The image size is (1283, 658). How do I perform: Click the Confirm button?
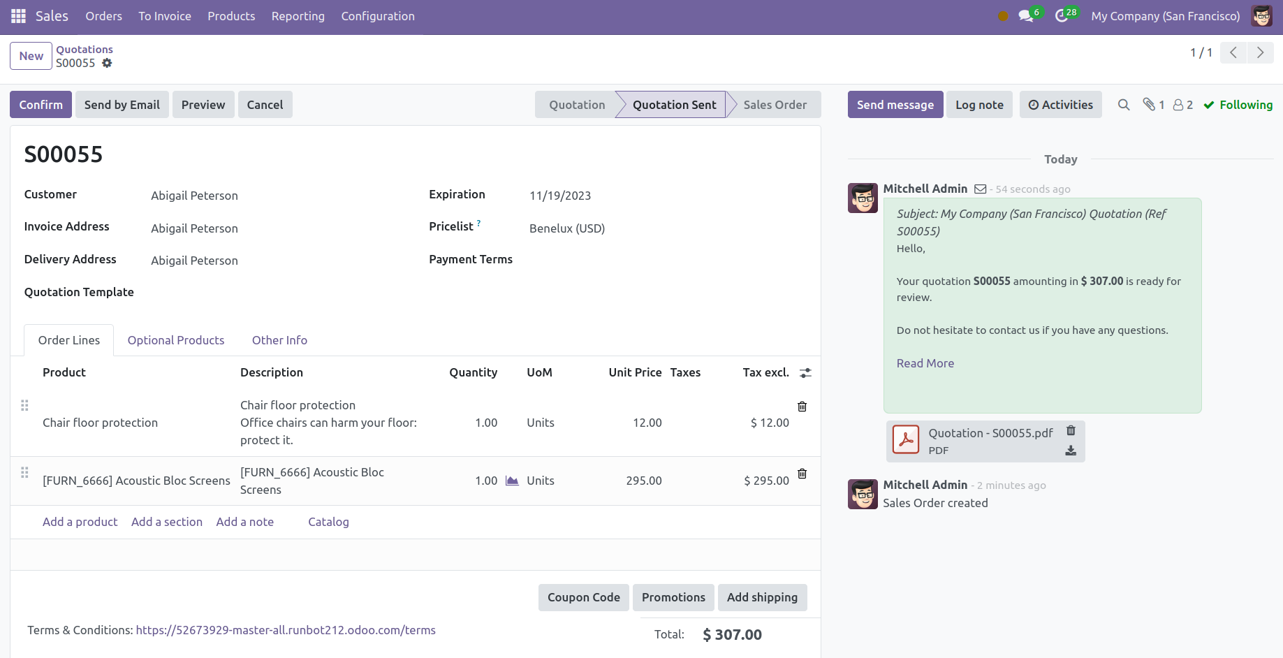point(41,105)
